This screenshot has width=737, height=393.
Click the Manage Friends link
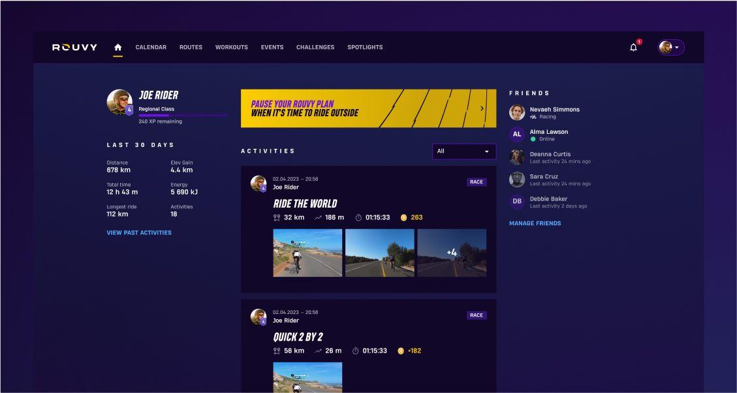[535, 223]
